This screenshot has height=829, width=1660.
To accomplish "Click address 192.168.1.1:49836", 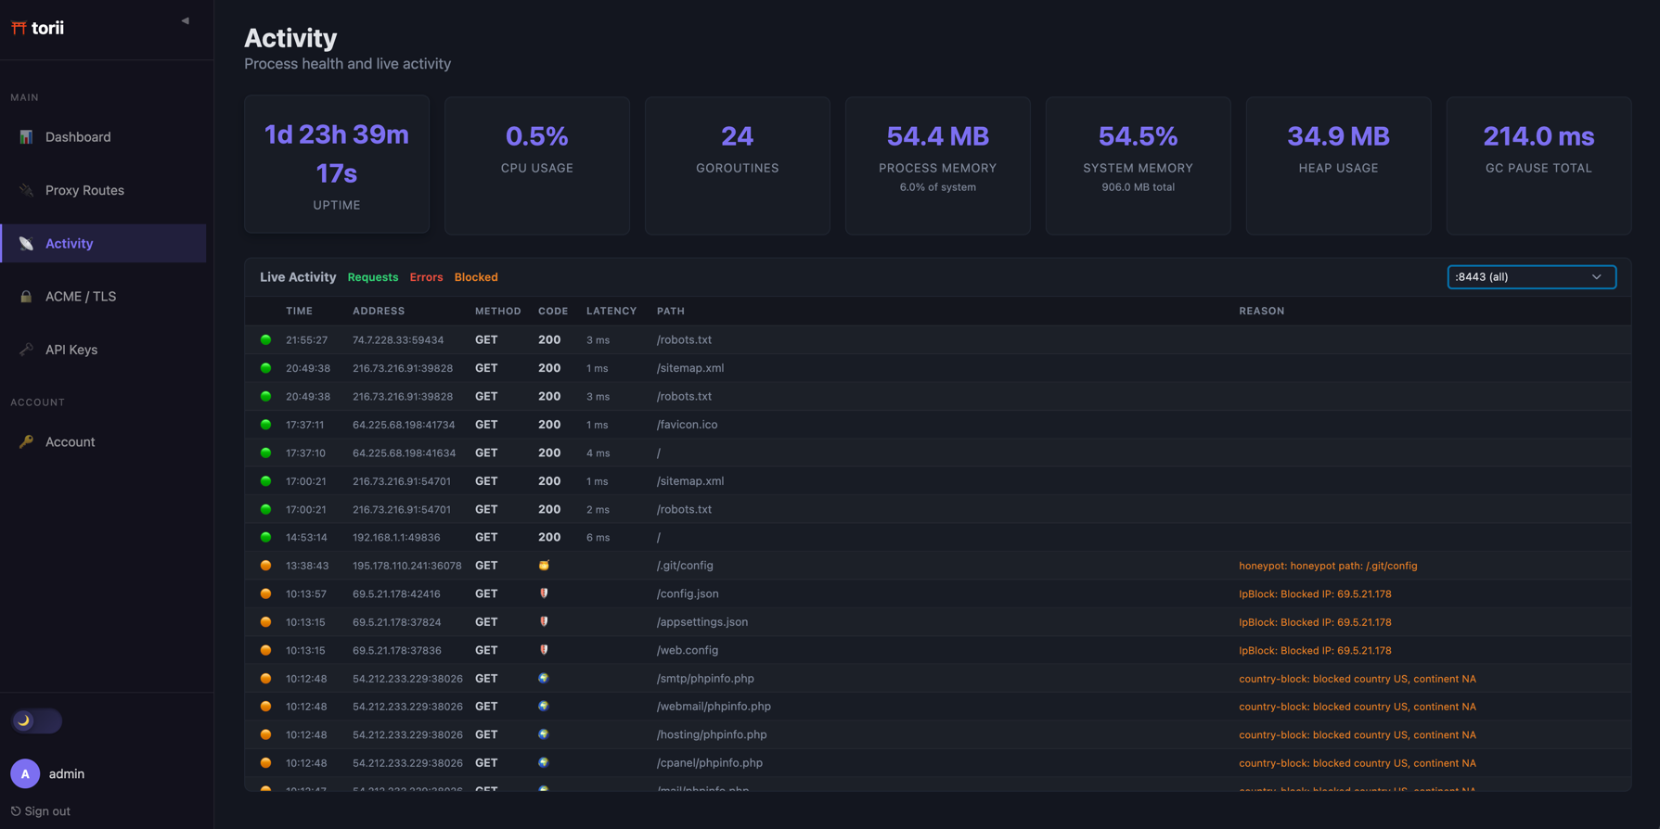I will (396, 538).
